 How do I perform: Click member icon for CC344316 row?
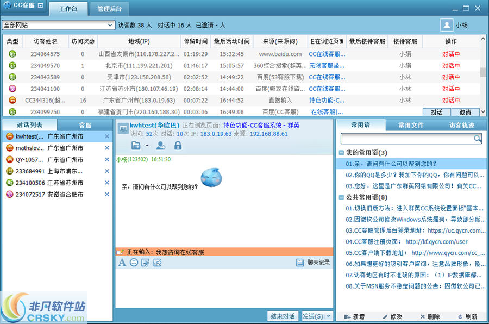coord(12,100)
